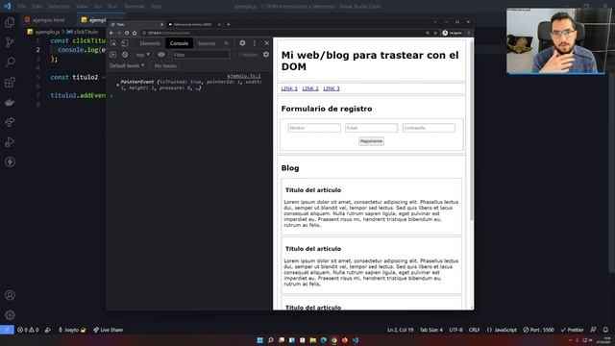Open the Manage gear in the activity bar
Image resolution: width=615 pixels, height=346 pixels.
[x=10, y=315]
